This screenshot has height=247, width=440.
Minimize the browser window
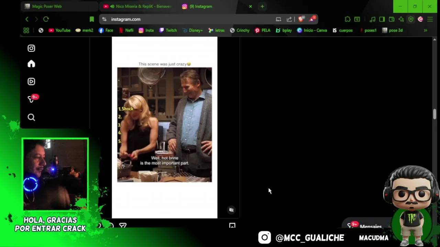click(400, 6)
